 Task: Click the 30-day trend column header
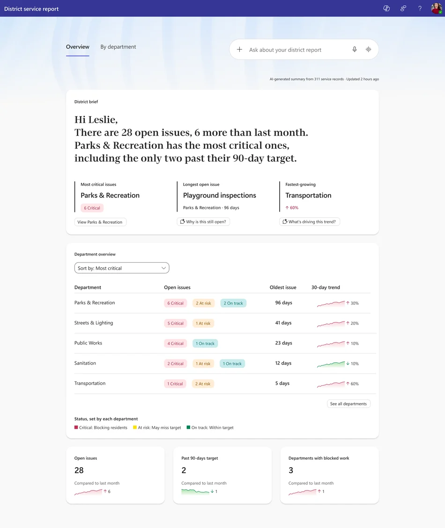click(x=326, y=287)
